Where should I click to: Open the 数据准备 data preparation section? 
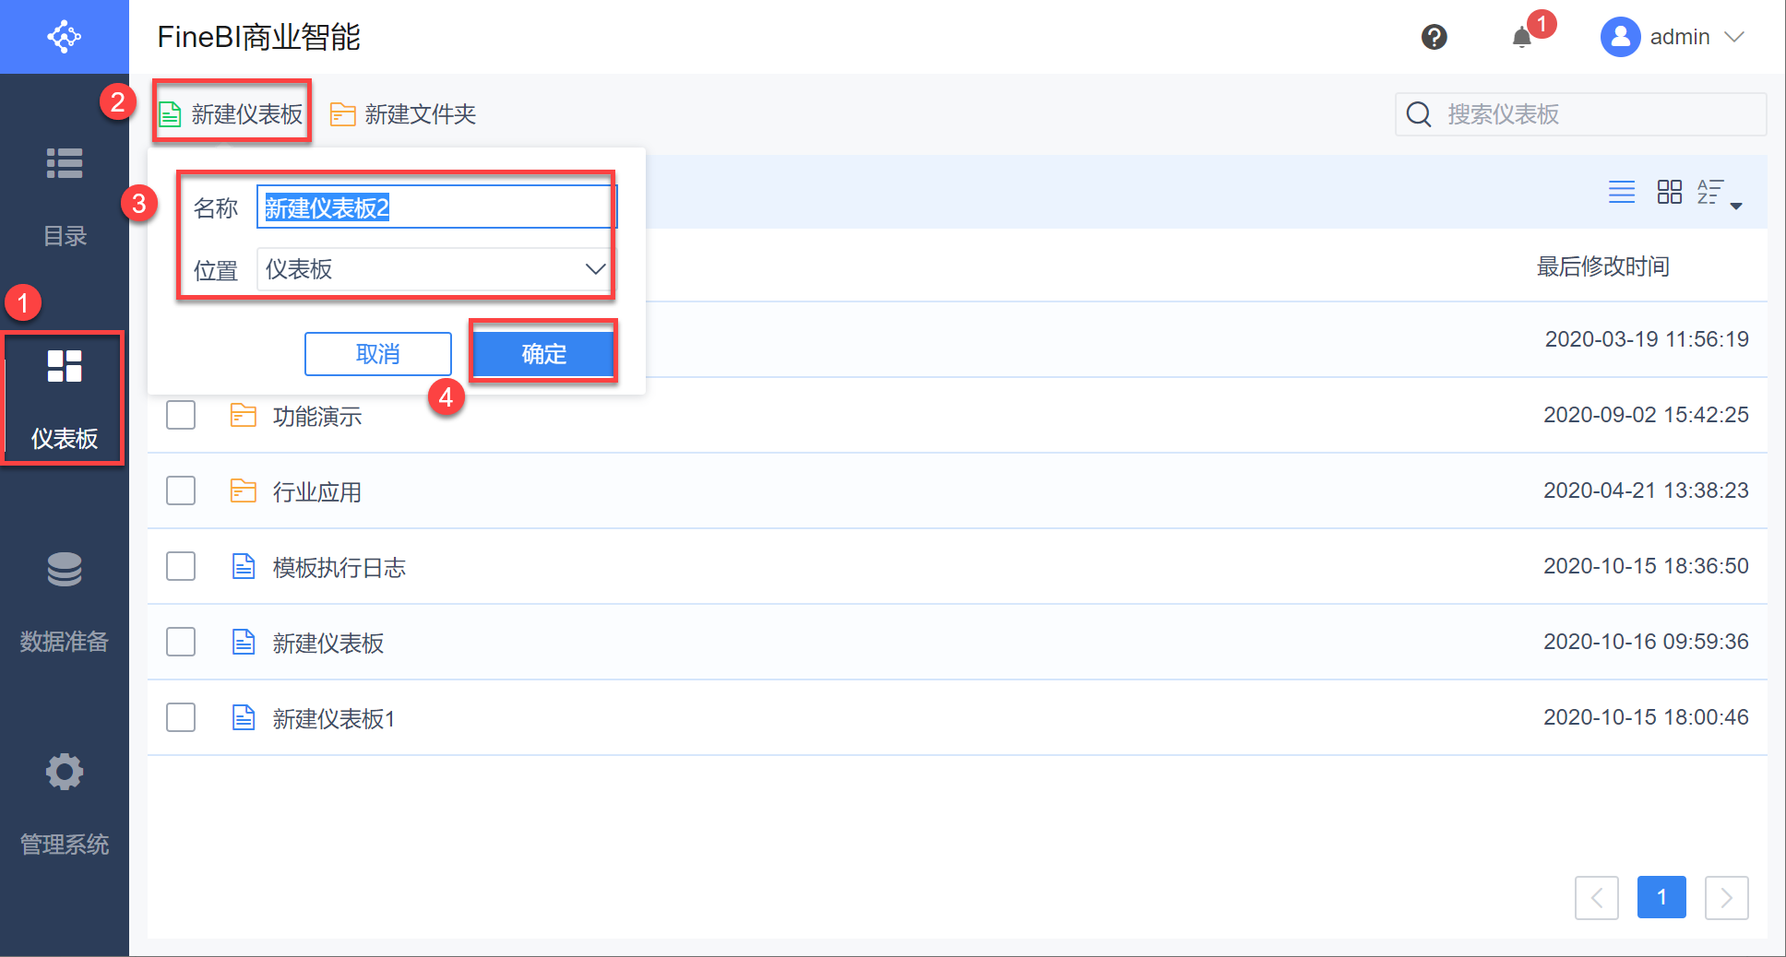pos(65,601)
